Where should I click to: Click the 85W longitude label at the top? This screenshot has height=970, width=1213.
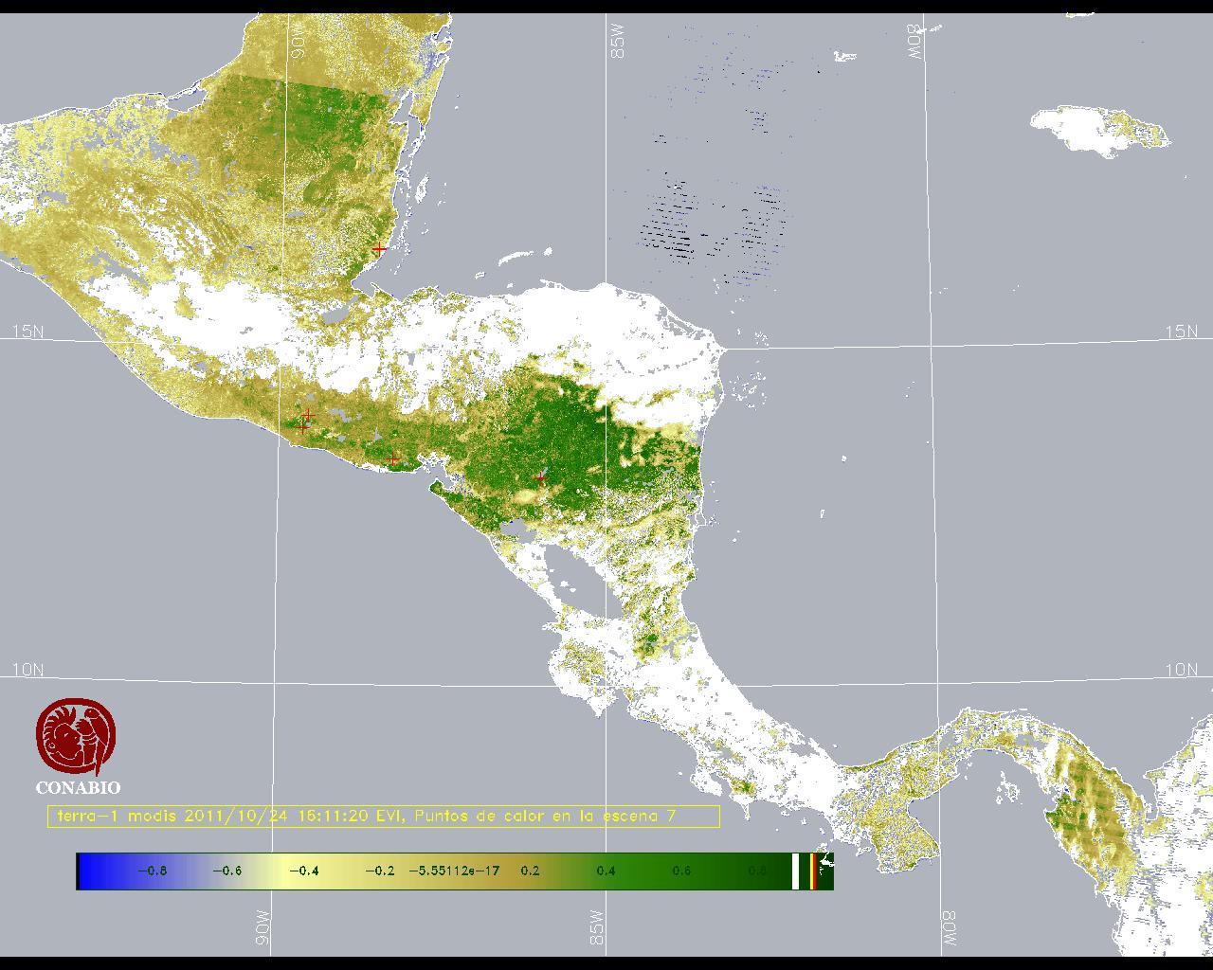619,42
